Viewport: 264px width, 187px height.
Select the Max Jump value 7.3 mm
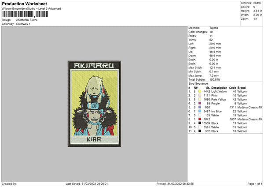tap(214, 75)
